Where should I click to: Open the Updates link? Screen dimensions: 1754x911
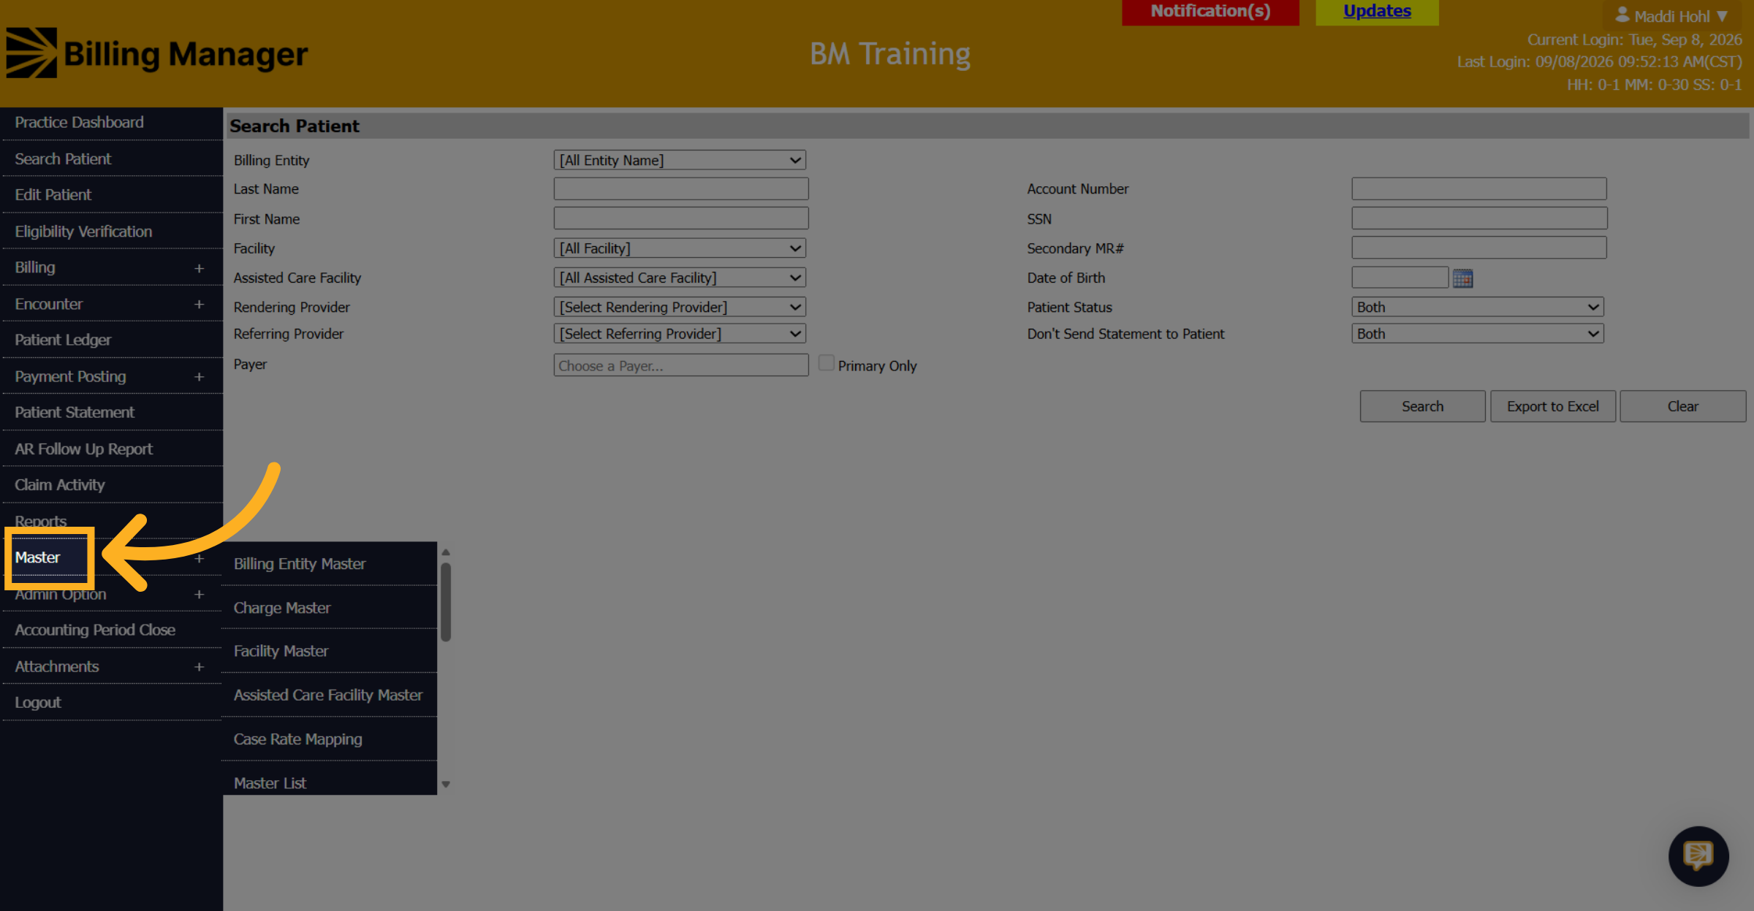coord(1377,11)
